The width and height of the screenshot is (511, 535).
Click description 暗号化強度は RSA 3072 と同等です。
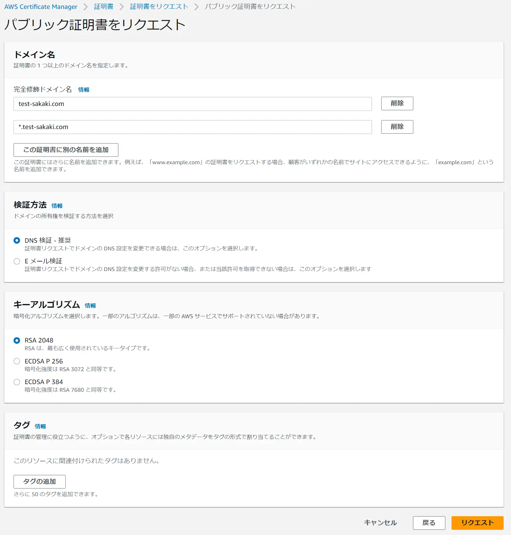click(x=71, y=369)
